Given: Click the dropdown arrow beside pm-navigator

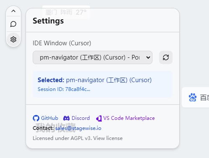Looking at the screenshot, I should pyautogui.click(x=148, y=57).
